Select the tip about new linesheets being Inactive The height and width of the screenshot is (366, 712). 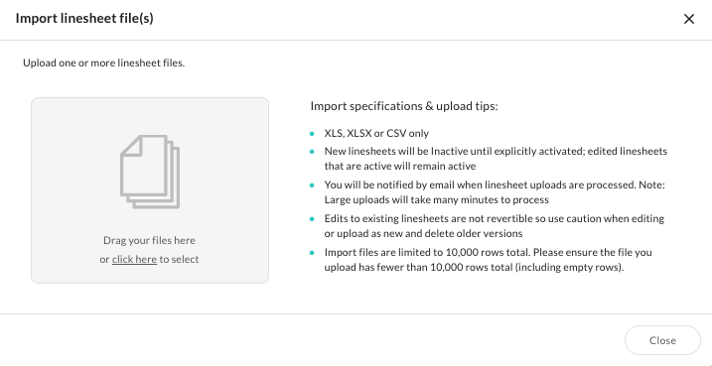coord(496,159)
